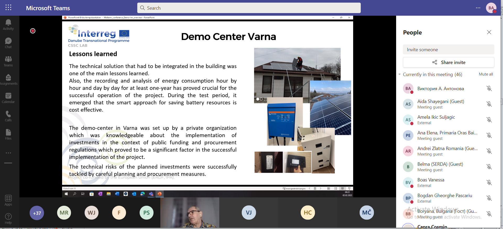This screenshot has height=229, width=503.
Task: Open Outlook from shared taskbar
Action: tap(134, 194)
